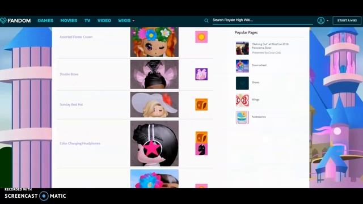363x204 pixels.
Task: Click the sun icon beside Assorted Flower Crown
Action: click(201, 37)
